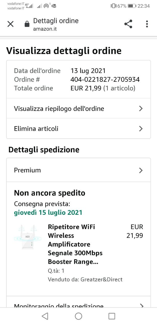
Task: Expand Monitoraggio della spedizione chevron
Action: [142, 305]
